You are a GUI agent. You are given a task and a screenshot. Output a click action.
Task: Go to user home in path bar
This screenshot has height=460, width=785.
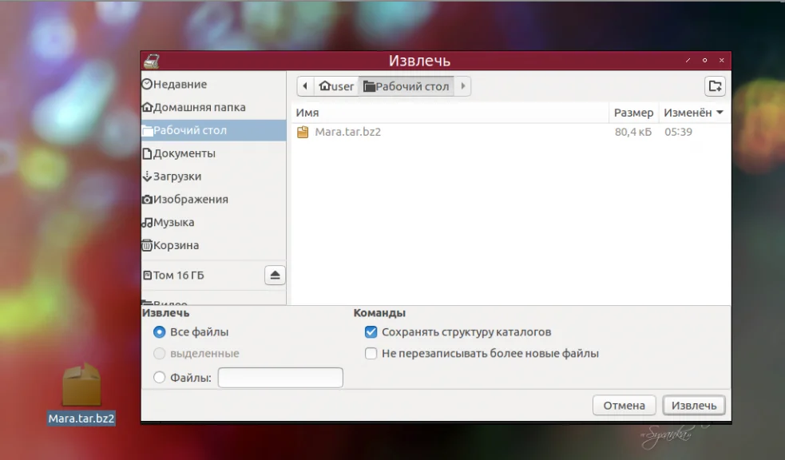coord(336,86)
